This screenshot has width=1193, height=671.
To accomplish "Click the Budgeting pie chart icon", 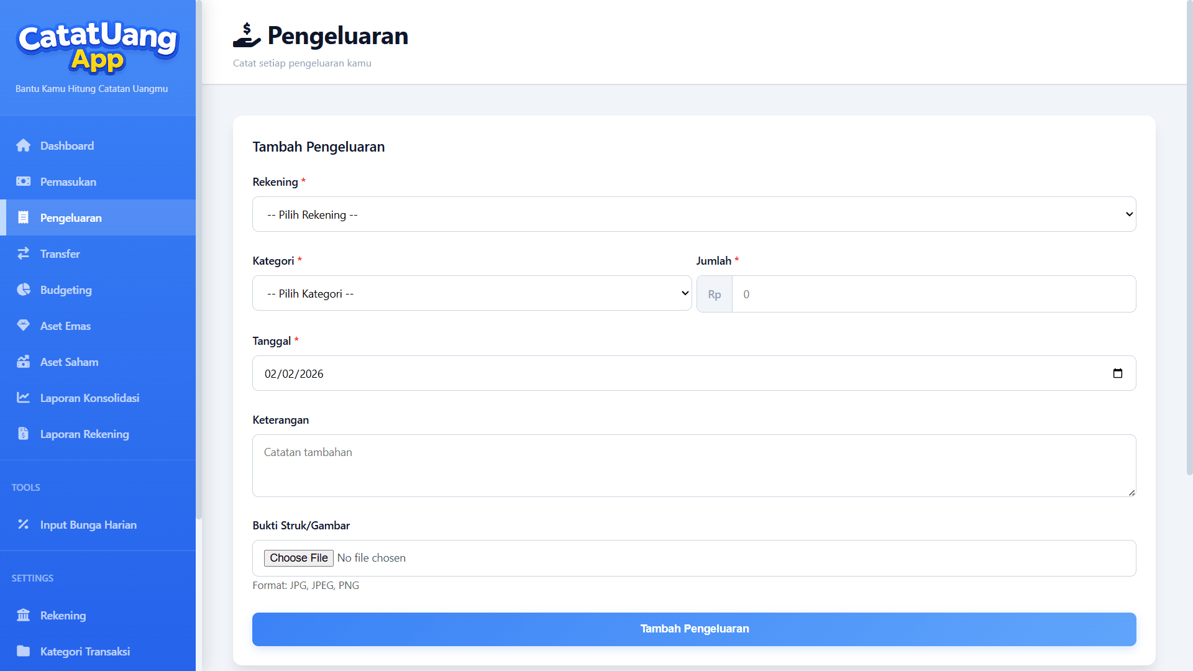I will tap(24, 290).
